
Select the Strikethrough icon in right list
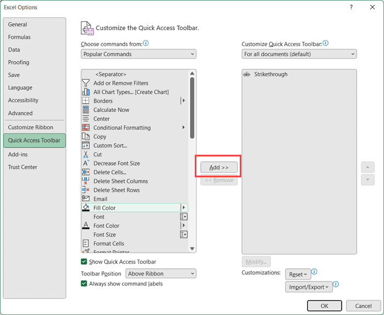(247, 74)
